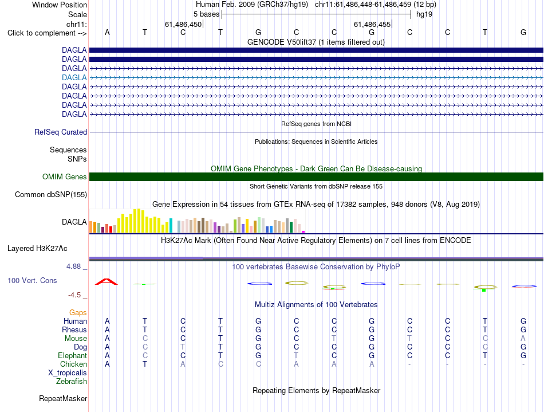Open the GENCODE V50lift37 track title
This screenshot has width=544, height=412.
pos(316,42)
